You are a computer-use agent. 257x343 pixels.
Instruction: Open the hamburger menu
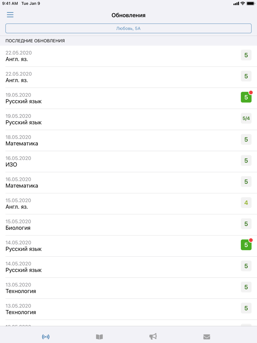10,15
